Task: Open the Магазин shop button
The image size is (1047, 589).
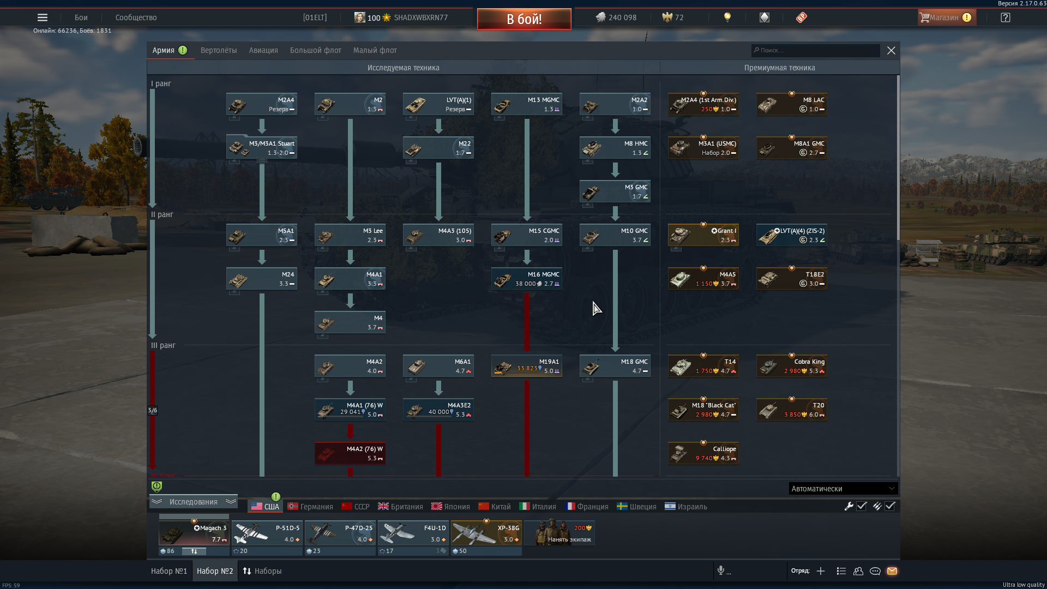Action: tap(947, 17)
